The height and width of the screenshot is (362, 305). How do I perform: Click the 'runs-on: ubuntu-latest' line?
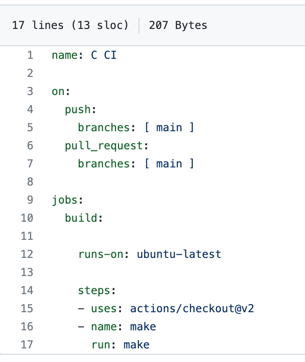(x=150, y=254)
